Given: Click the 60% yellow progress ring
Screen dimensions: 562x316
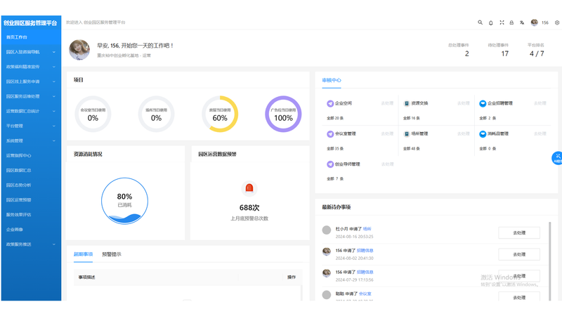Looking at the screenshot, I should click(220, 114).
